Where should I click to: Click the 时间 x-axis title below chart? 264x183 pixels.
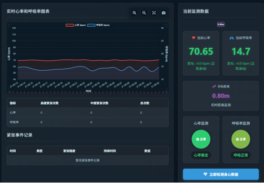point(88,91)
